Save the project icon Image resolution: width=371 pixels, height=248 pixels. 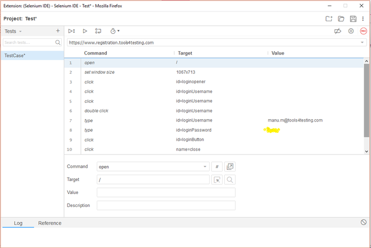pos(353,19)
